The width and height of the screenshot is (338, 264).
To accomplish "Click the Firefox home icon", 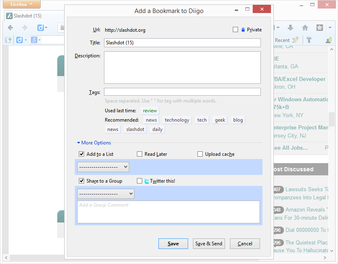I will (305, 27).
